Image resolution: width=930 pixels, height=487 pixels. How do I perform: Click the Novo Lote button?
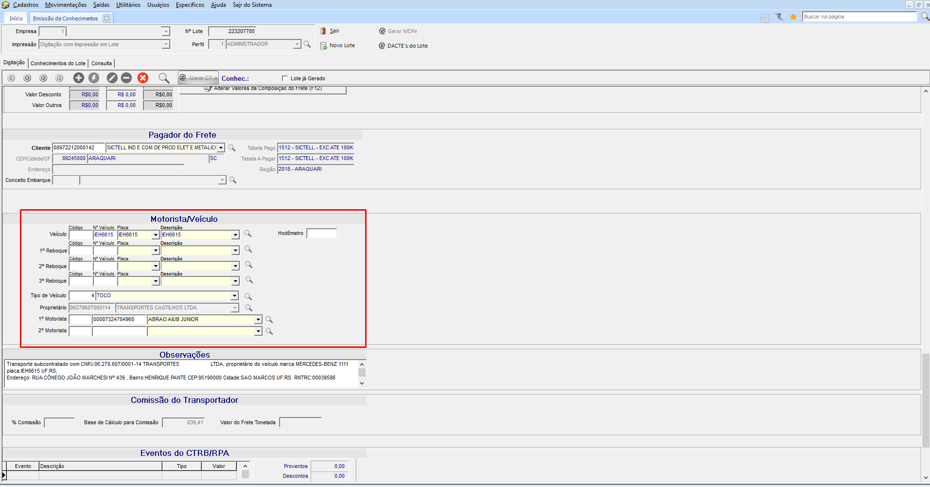338,46
